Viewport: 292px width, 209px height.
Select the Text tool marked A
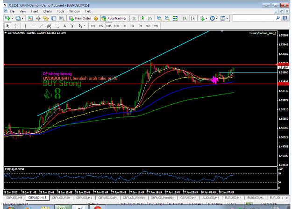64,26
